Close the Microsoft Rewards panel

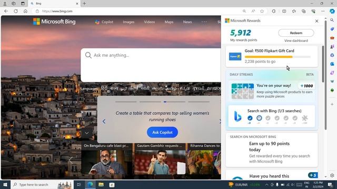[317, 21]
